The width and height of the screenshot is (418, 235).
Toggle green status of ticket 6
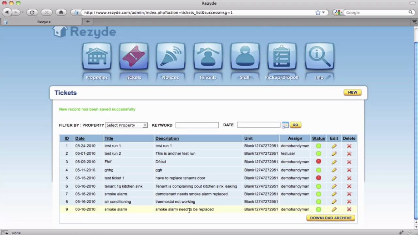[318, 186]
